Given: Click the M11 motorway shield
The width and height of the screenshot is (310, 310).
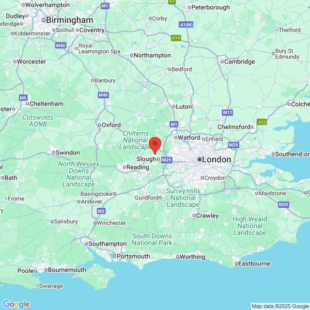Looking at the screenshot, I should click(x=227, y=113).
